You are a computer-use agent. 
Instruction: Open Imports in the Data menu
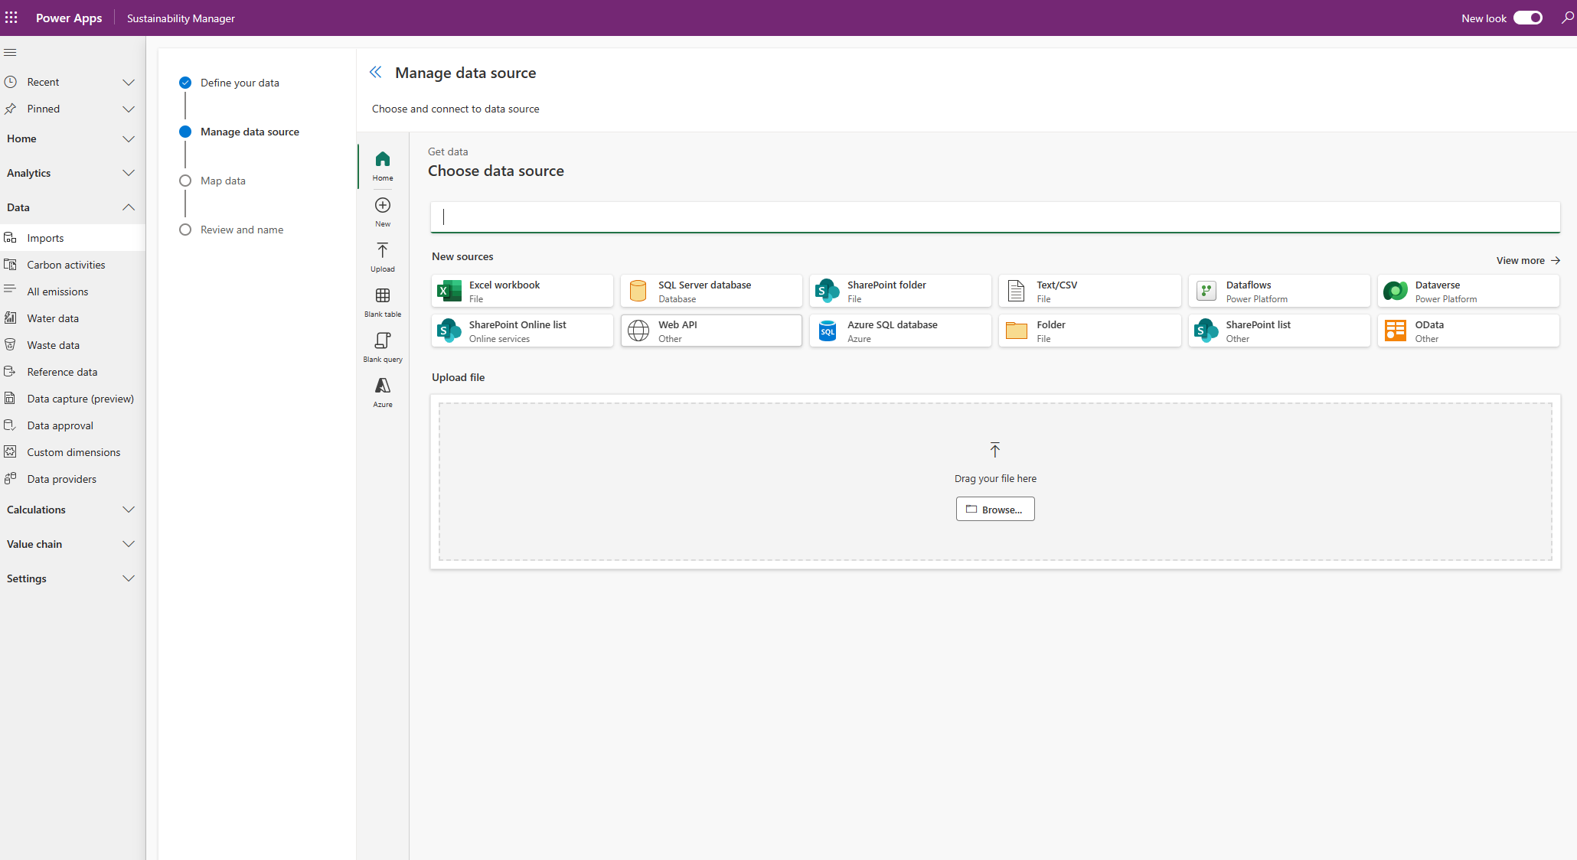73,238
